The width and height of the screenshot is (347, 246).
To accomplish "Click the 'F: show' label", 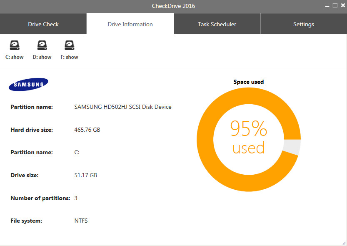I will pos(69,57).
